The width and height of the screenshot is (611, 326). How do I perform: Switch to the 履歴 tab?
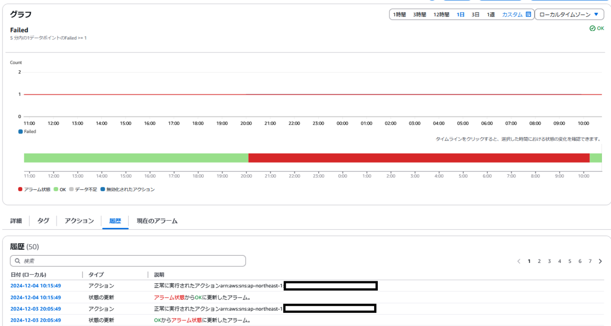pos(116,221)
